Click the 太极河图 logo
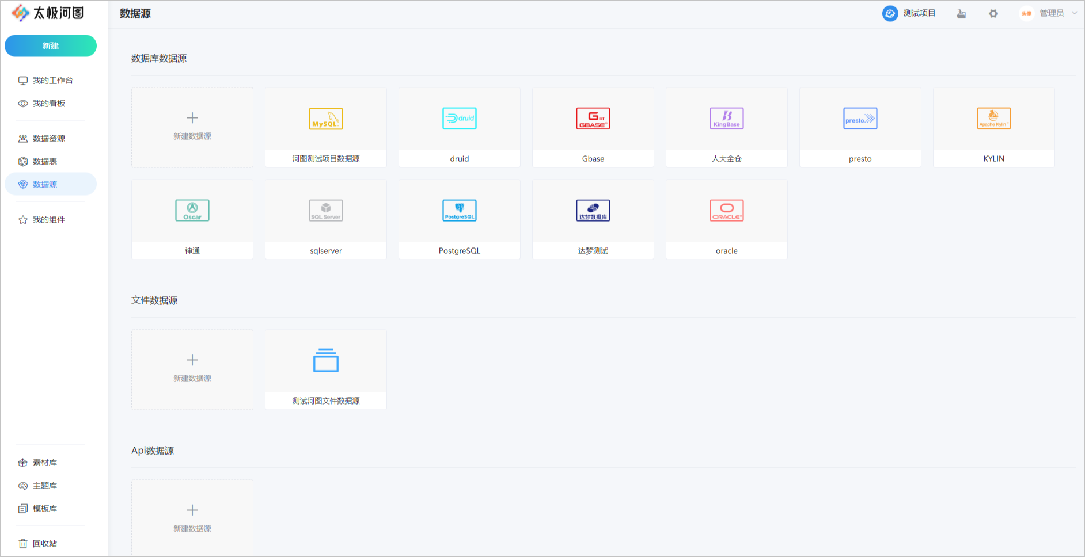The width and height of the screenshot is (1085, 557). coord(48,13)
